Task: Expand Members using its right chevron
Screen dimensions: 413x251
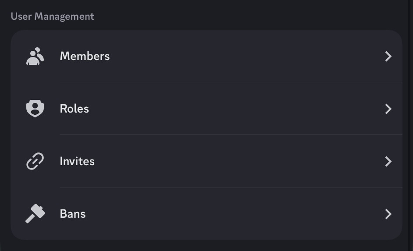Action: 388,56
